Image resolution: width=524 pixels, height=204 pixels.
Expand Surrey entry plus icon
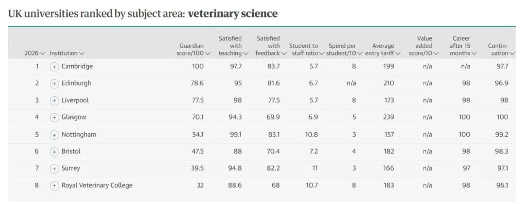click(54, 169)
